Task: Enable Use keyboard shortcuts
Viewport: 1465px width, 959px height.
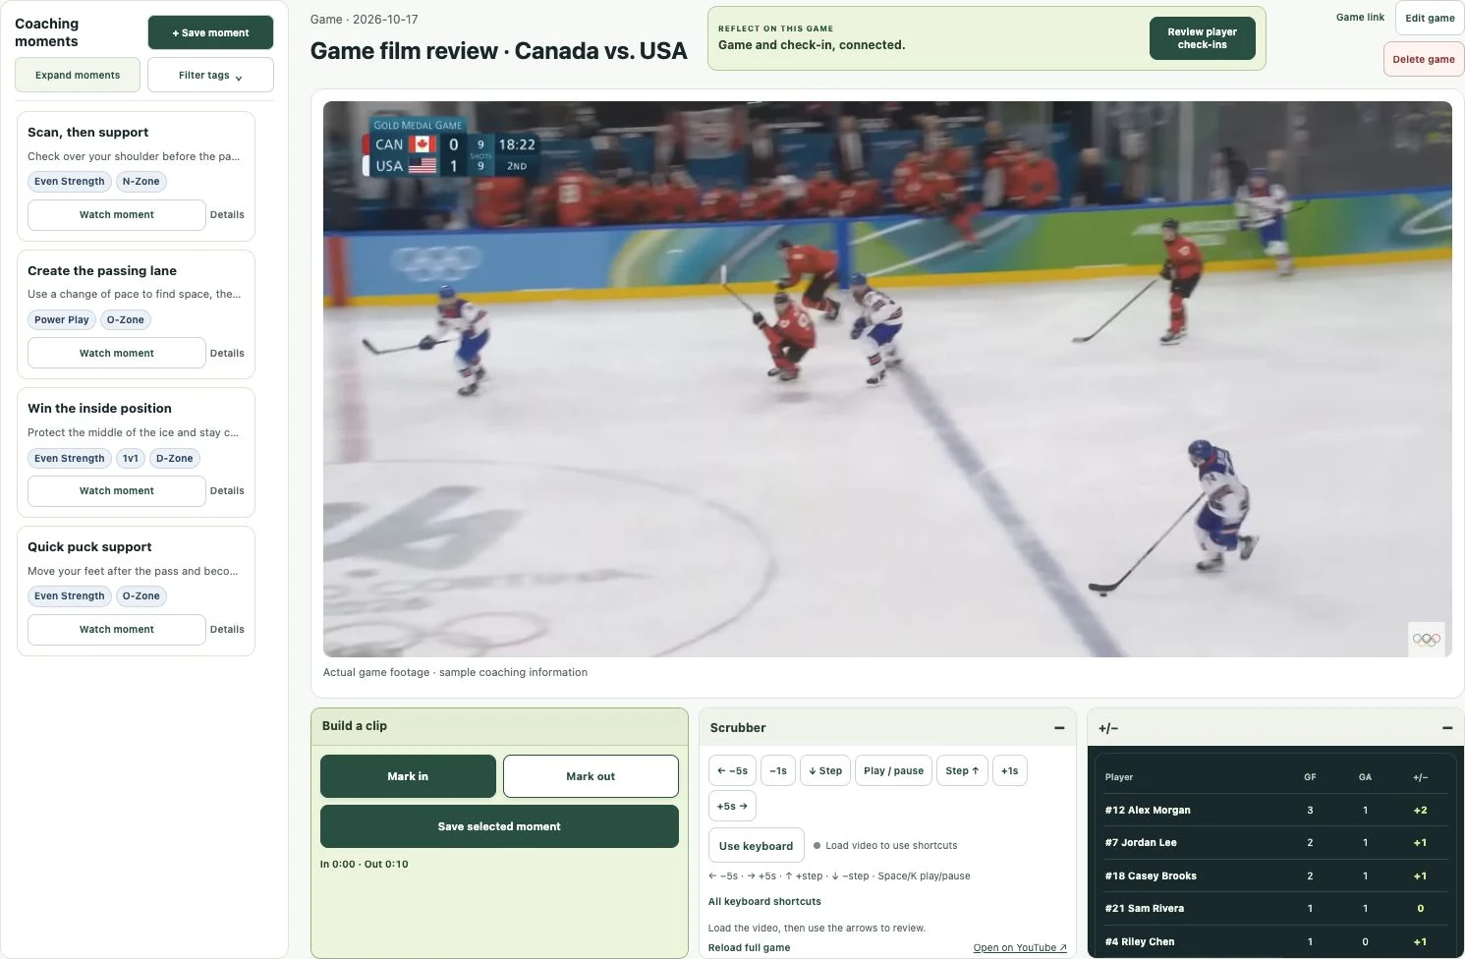Action: tap(756, 846)
